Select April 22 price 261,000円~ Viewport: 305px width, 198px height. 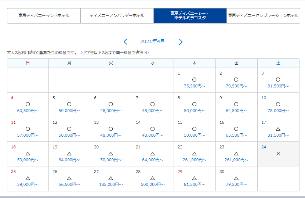coord(195,160)
